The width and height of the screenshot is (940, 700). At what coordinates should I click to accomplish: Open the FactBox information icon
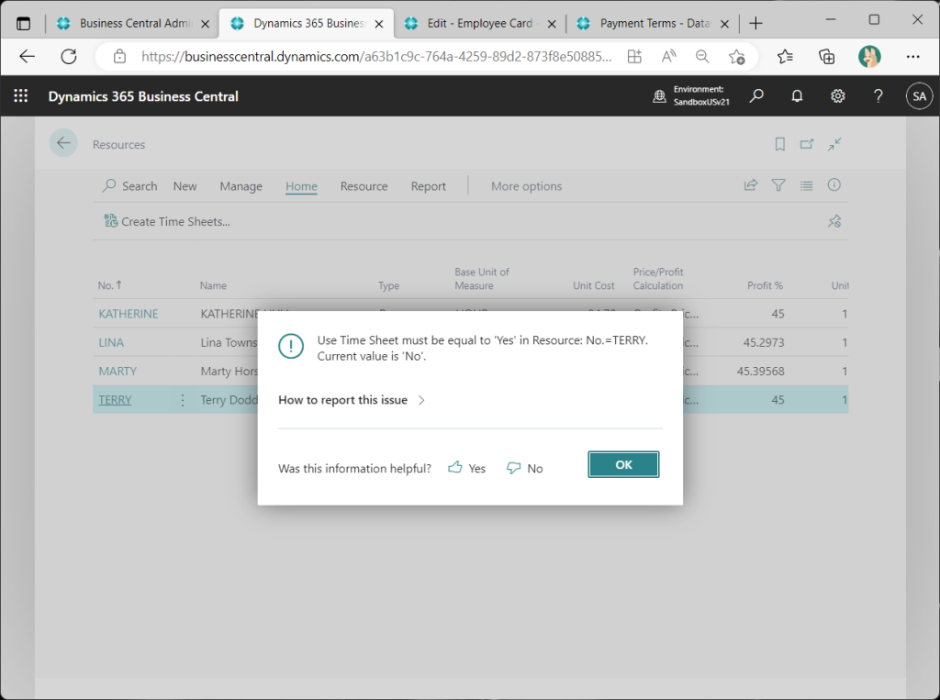834,184
